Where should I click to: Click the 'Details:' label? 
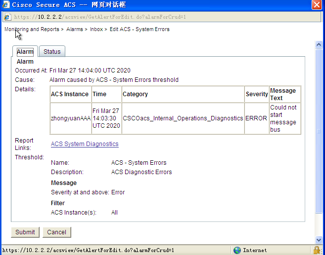(25, 89)
